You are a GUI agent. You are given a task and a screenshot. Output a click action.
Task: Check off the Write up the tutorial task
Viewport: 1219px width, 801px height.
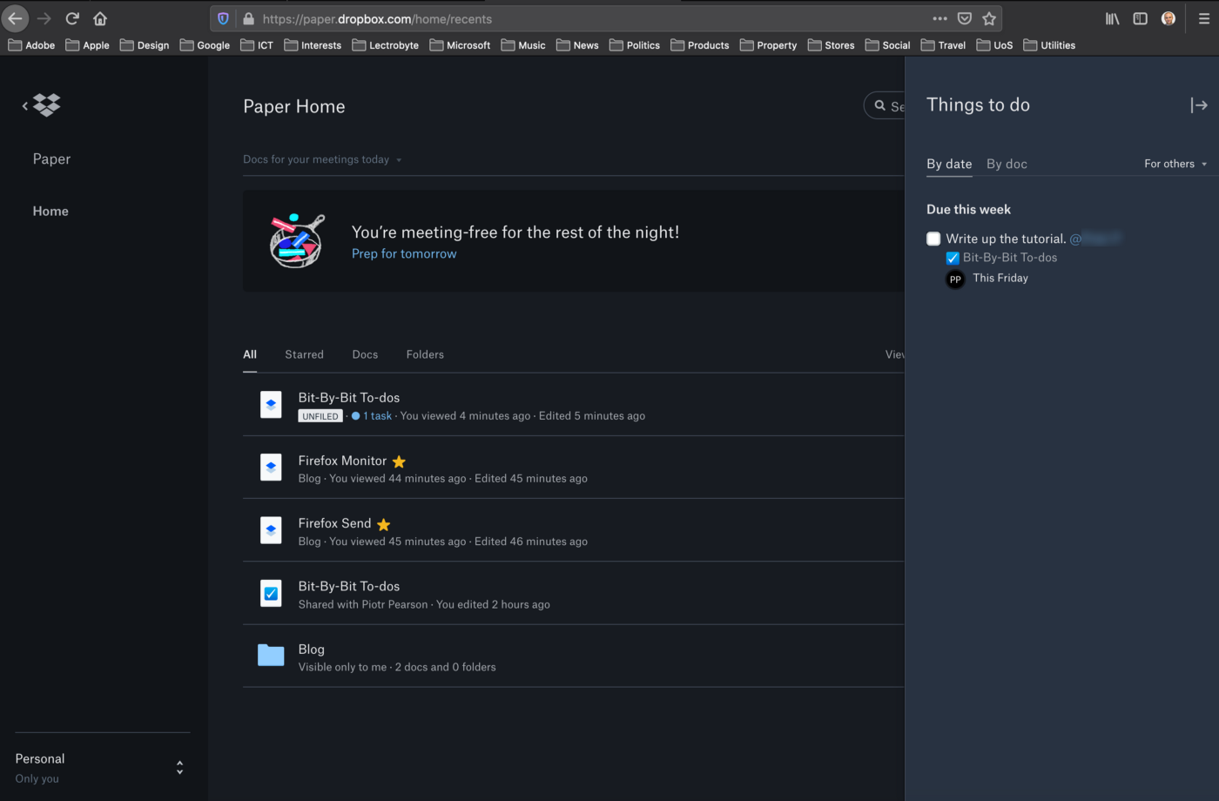click(x=933, y=238)
